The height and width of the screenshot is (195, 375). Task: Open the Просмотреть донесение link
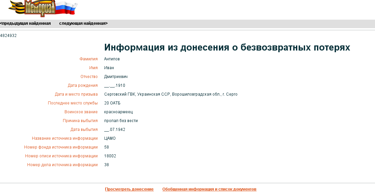click(x=129, y=189)
